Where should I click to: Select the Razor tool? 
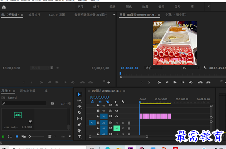(79, 112)
